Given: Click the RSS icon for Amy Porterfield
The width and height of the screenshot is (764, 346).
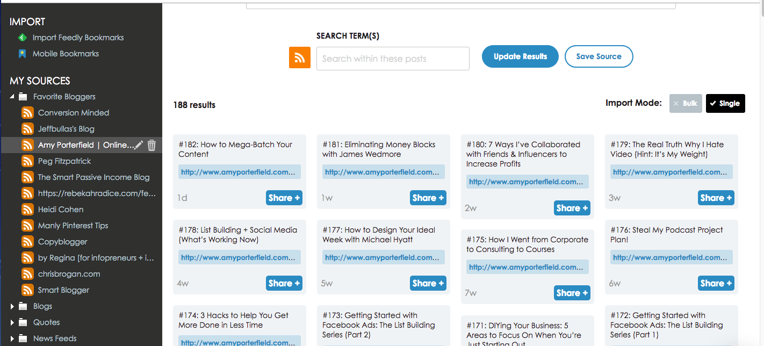Looking at the screenshot, I should (27, 145).
